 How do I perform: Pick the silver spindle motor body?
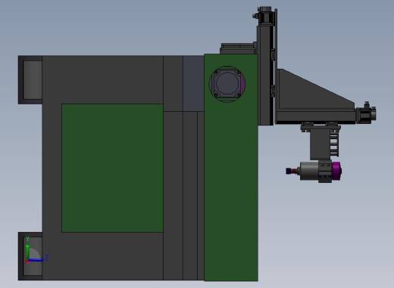tap(309, 171)
